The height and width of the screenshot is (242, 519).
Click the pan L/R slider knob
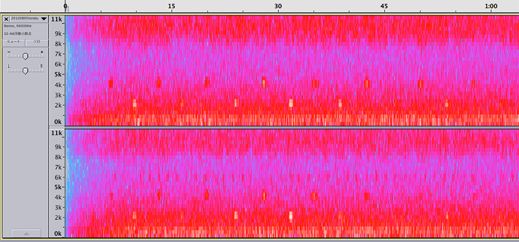coord(25,71)
